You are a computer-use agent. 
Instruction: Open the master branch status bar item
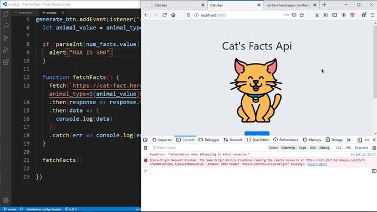coord(10,210)
